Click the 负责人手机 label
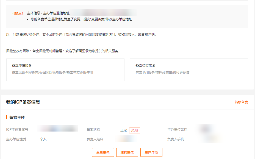Screen dimensions: 255x159 coord(176,139)
